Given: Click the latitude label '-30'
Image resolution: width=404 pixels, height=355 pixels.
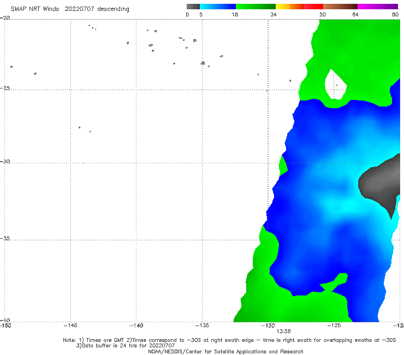Looking at the screenshot, I should (5, 161).
